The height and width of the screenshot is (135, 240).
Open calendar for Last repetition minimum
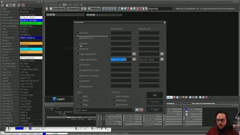[x=134, y=54]
